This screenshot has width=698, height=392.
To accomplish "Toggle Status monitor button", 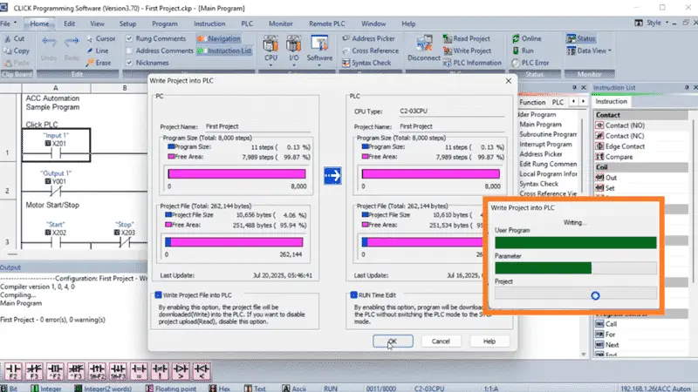I will point(581,38).
